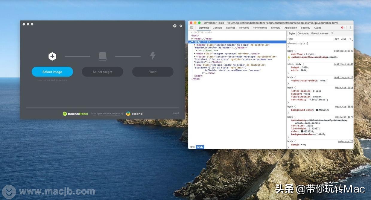Expand the div section-loader node

pyautogui.click(x=194, y=65)
